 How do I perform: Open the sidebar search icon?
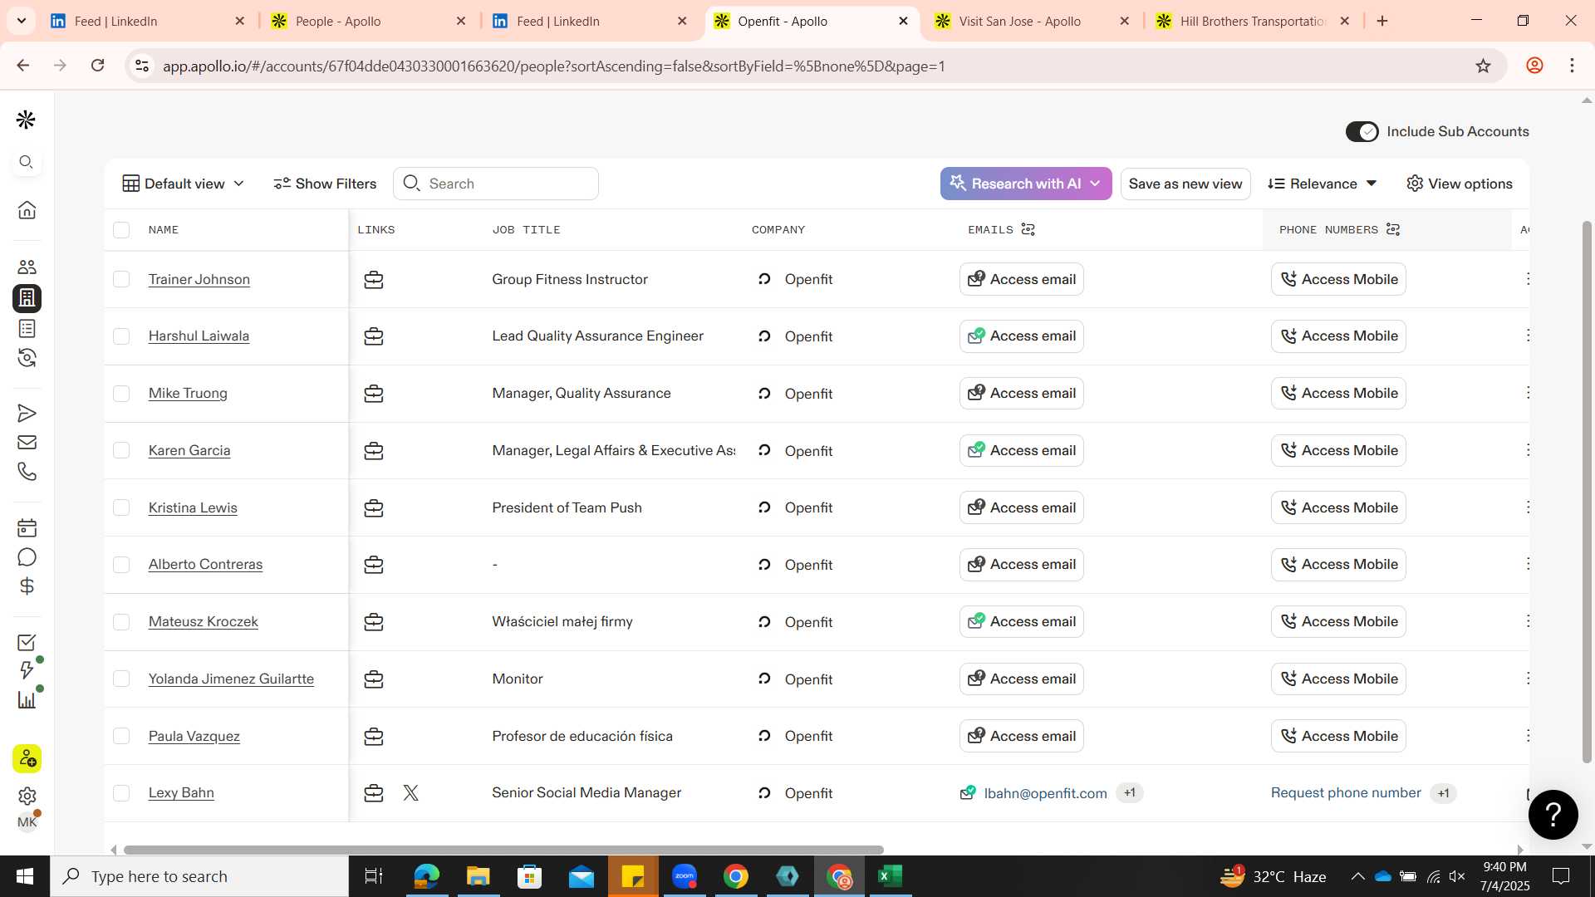26,162
